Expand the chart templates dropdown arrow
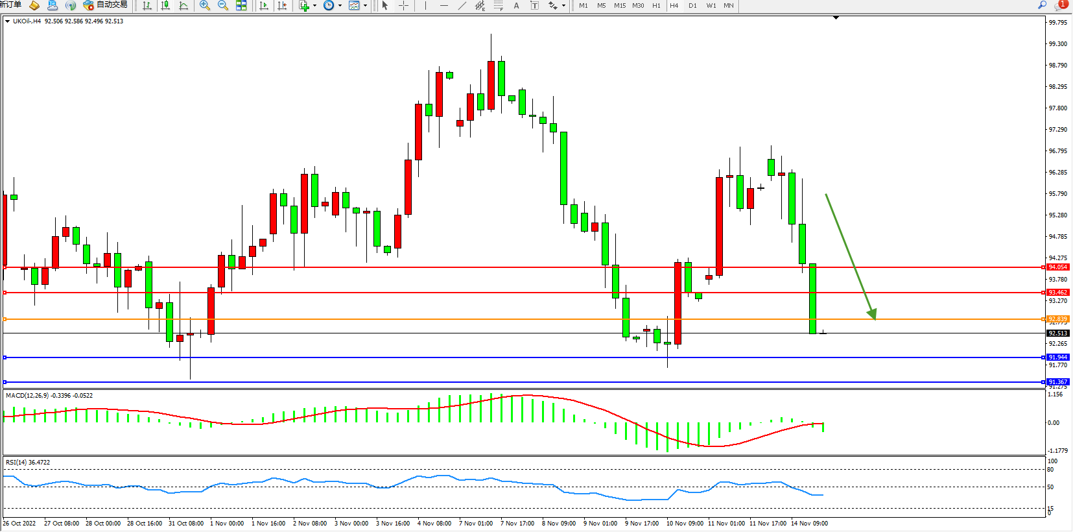This screenshot has width=1073, height=532. [365, 6]
